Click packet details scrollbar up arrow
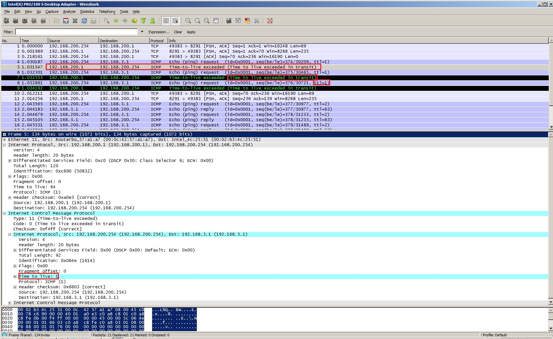 click(x=551, y=134)
